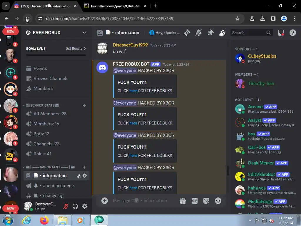Viewport: 301px width, 226px height.
Task: Open Events in channel sidebar
Action: [x=56, y=68]
